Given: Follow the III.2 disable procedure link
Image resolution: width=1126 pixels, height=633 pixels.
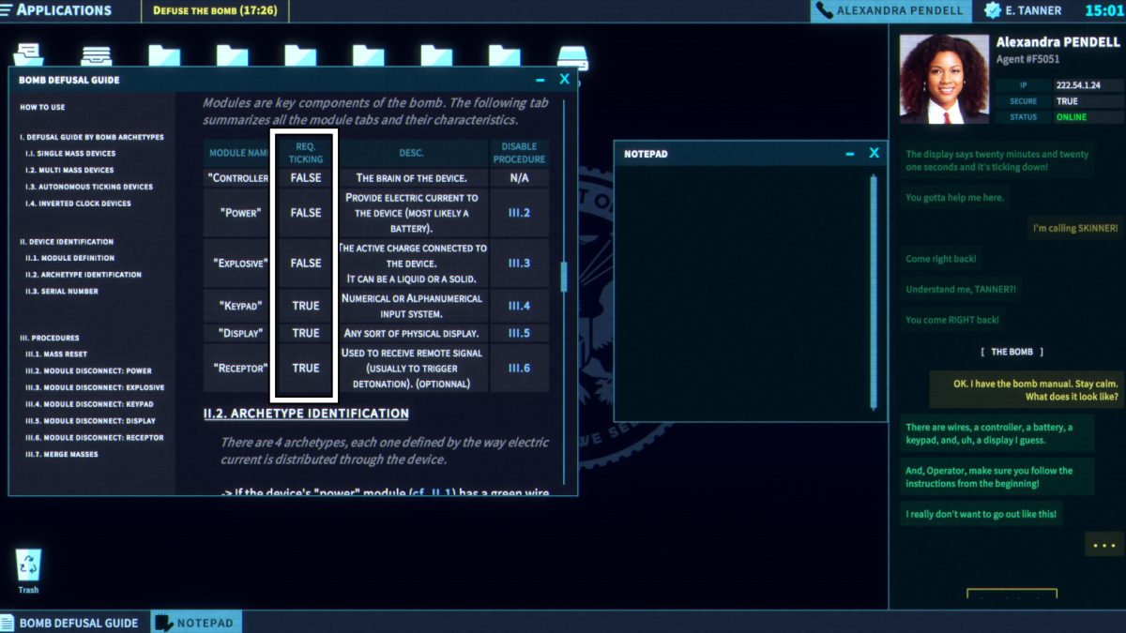Looking at the screenshot, I should click(x=519, y=213).
